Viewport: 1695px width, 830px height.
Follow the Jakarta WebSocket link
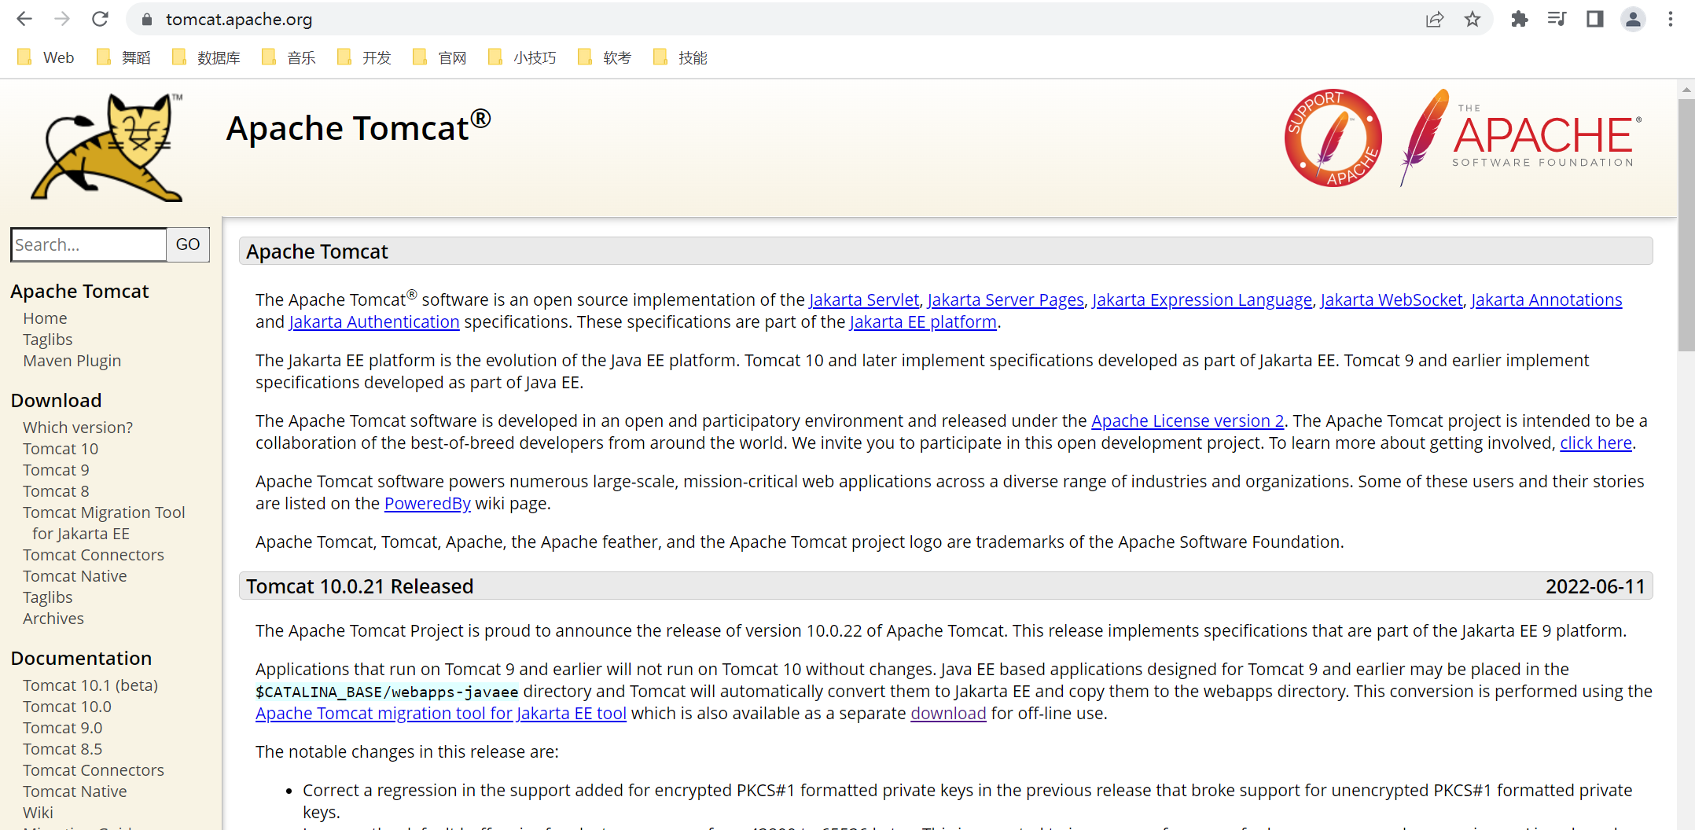click(1392, 300)
